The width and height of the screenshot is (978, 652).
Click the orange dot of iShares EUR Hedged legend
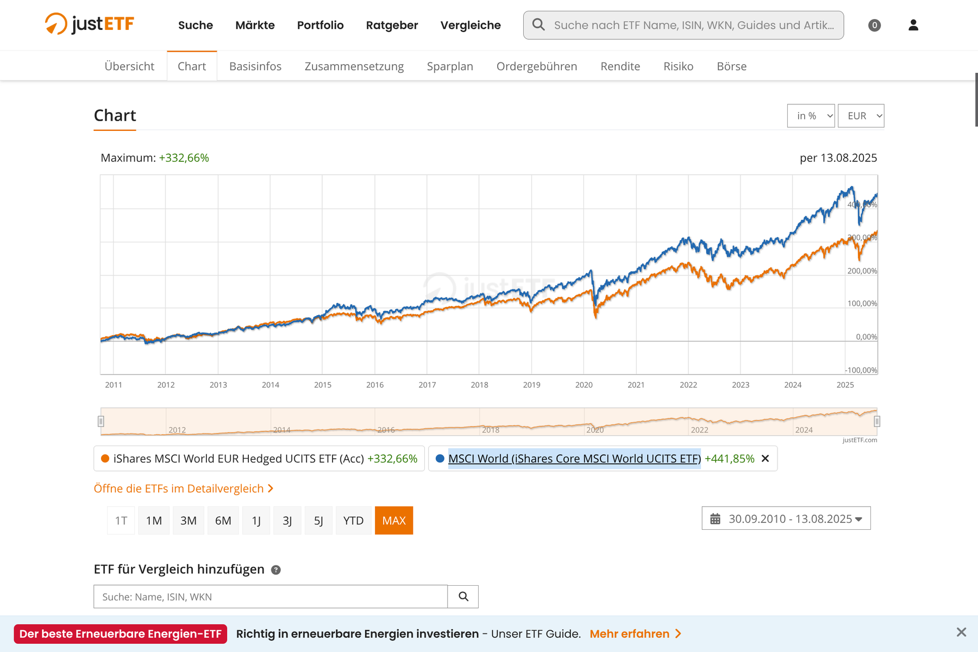[x=105, y=459]
